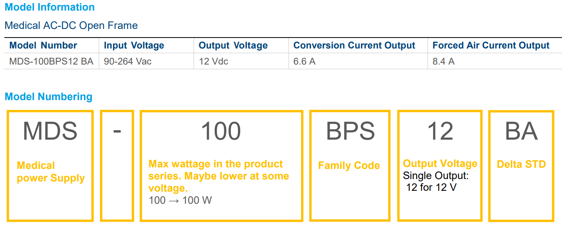The image size is (562, 226).
Task: Select the "6.6 A" current value
Action: [304, 61]
